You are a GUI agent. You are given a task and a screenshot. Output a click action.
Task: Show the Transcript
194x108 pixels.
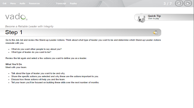pos(61,3)
